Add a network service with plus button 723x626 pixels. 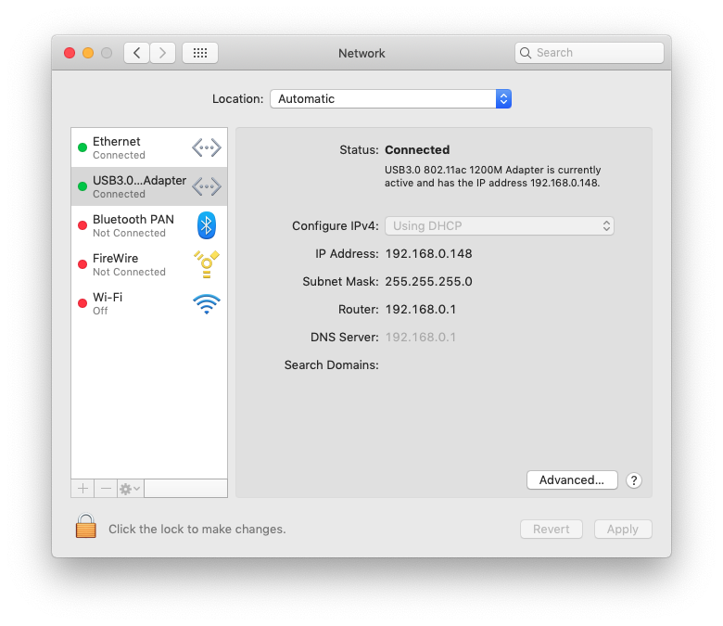(x=82, y=489)
